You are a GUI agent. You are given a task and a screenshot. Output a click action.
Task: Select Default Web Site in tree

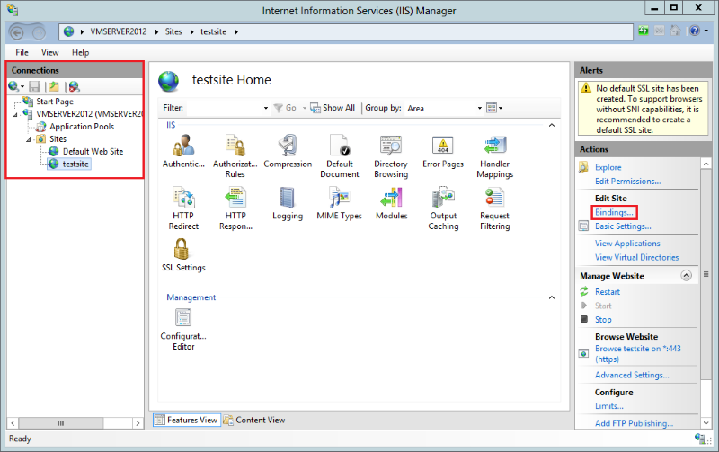coord(93,151)
